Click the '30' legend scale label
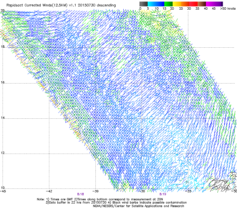The image size is (237, 208). pyautogui.click(x=189, y=9)
